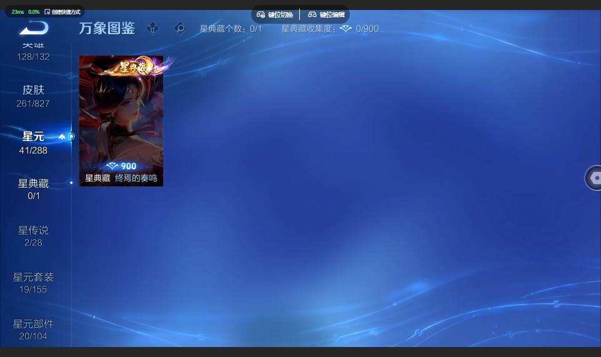This screenshot has height=357, width=601.
Task: Select the 皮肤 261/827 tab
Action: tap(33, 95)
